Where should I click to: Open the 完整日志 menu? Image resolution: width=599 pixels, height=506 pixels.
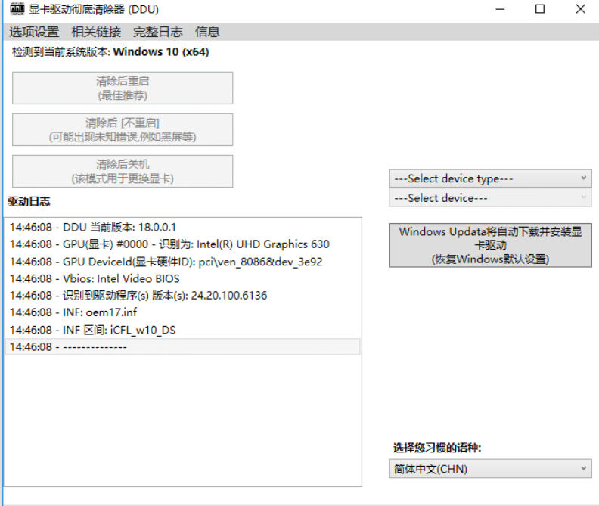coord(158,32)
